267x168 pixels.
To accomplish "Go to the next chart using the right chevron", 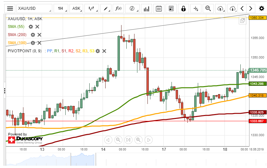I will 251,8.
